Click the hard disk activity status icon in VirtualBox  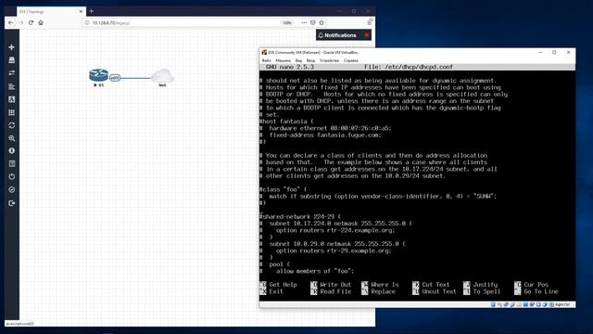(493, 304)
